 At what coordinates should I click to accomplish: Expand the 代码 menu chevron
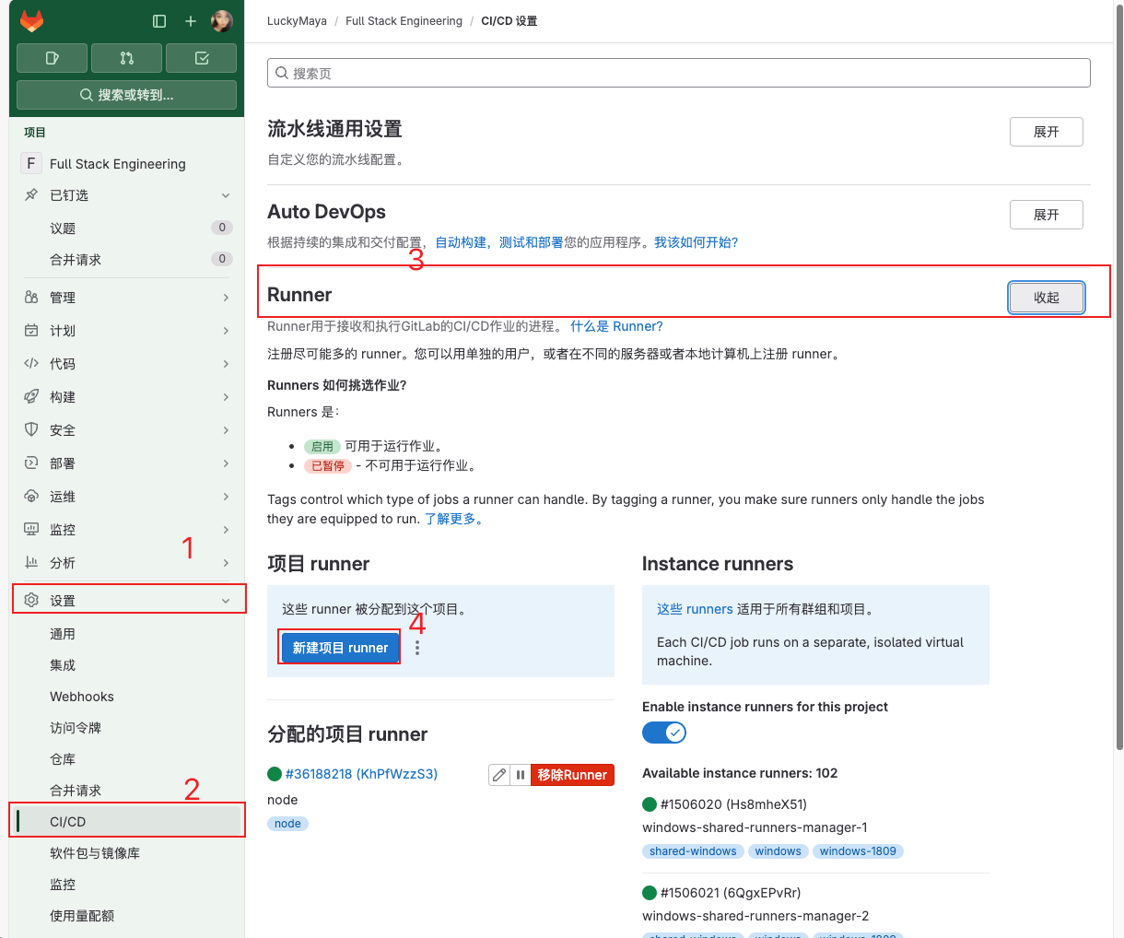pyautogui.click(x=226, y=364)
